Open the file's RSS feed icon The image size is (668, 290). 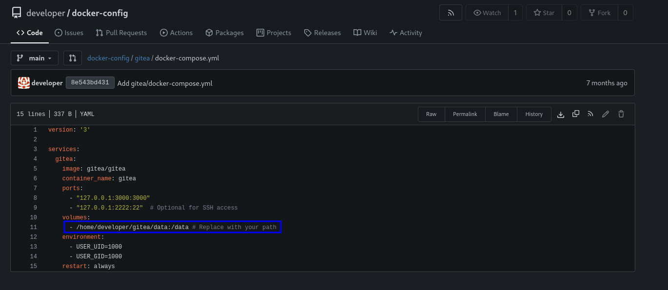coord(590,114)
